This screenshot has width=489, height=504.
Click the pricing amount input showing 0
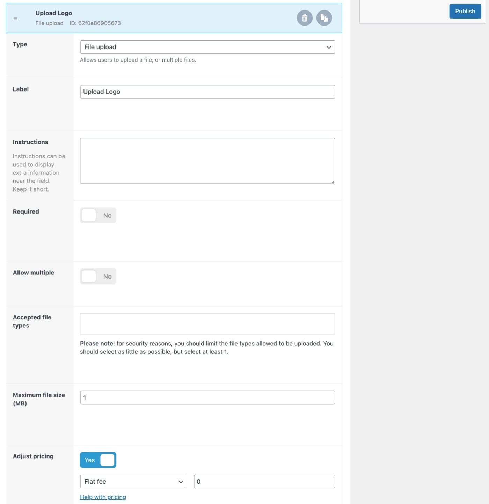click(264, 482)
